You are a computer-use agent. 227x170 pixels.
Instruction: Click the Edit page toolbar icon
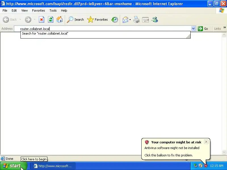point(146,20)
